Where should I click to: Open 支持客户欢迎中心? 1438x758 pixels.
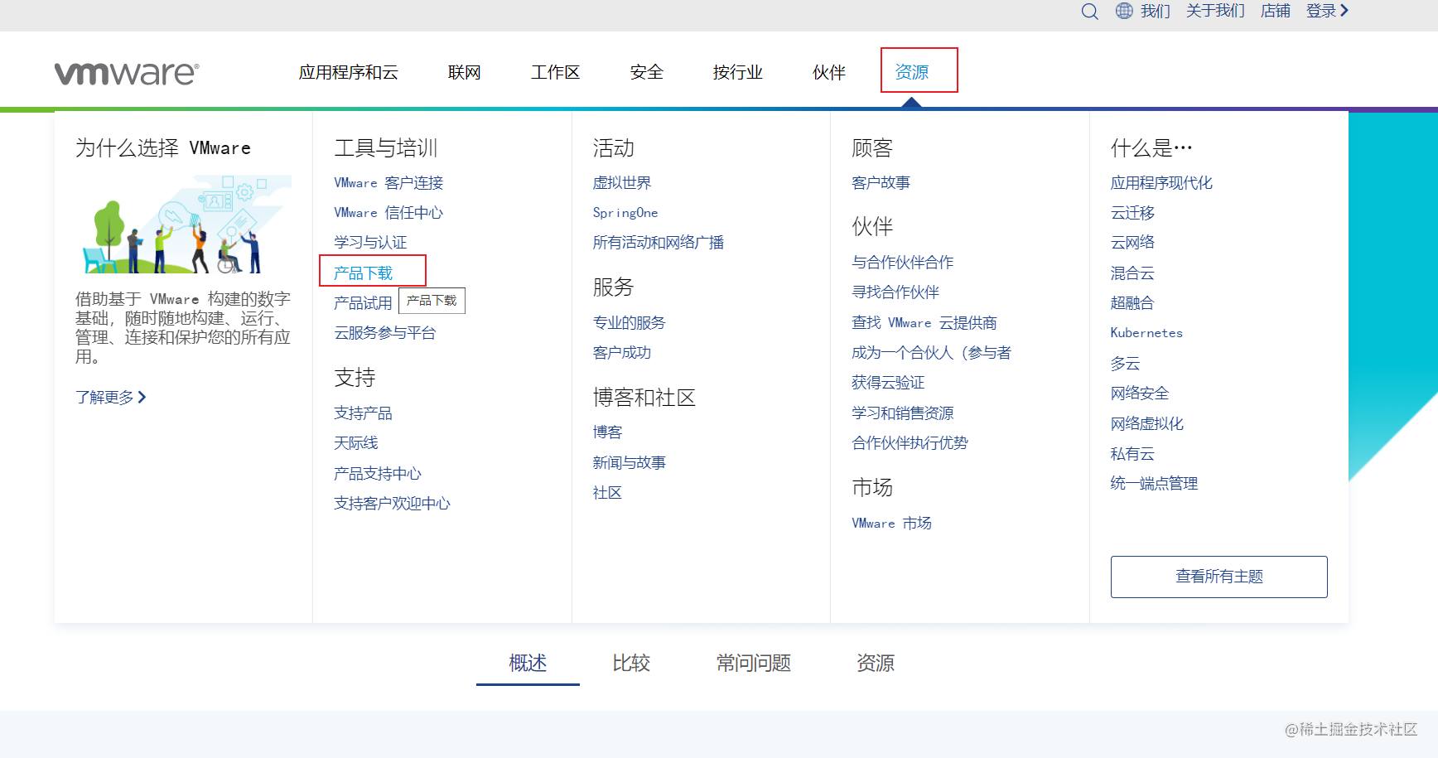point(392,504)
